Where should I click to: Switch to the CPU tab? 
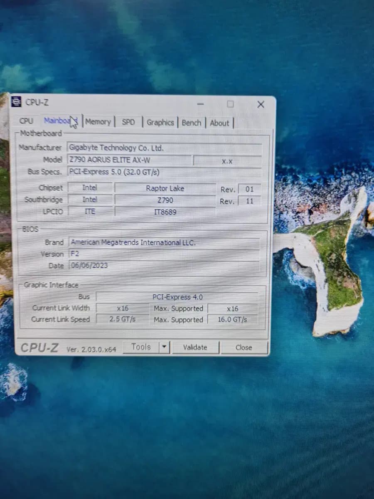pos(26,121)
